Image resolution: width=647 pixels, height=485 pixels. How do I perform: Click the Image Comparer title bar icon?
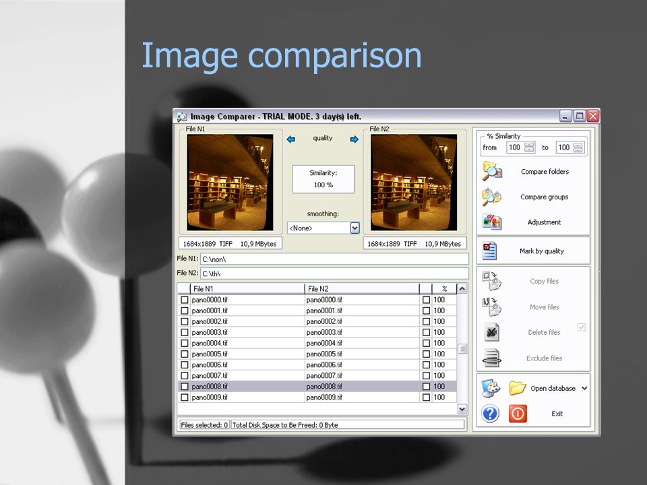(182, 117)
